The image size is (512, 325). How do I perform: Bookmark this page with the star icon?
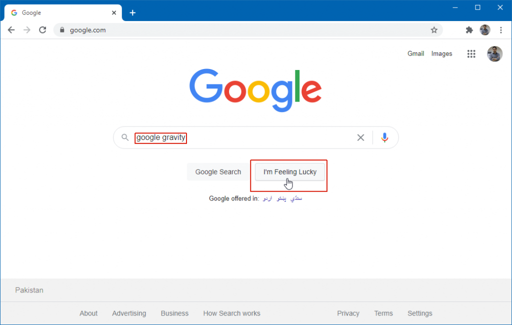[x=434, y=30]
